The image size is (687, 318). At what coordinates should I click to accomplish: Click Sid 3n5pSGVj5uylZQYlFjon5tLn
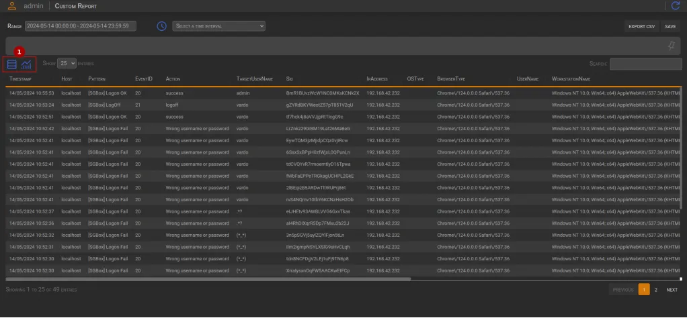point(315,235)
